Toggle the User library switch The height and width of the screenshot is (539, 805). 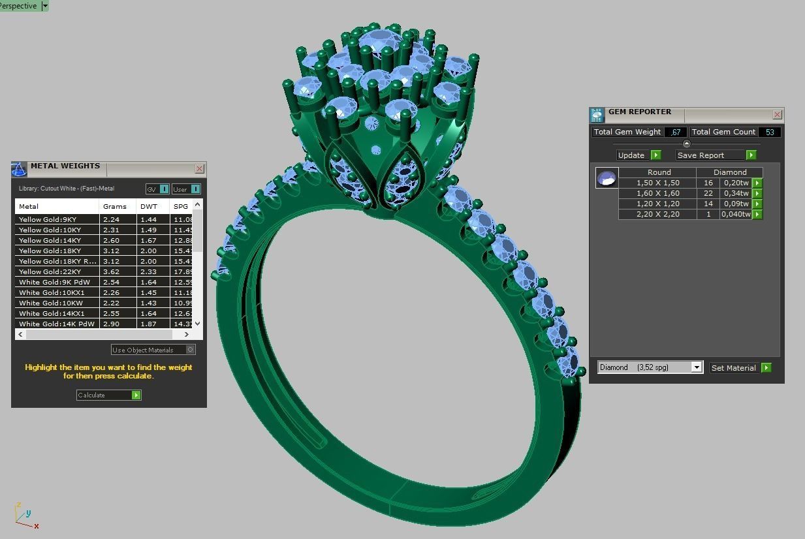click(x=187, y=189)
